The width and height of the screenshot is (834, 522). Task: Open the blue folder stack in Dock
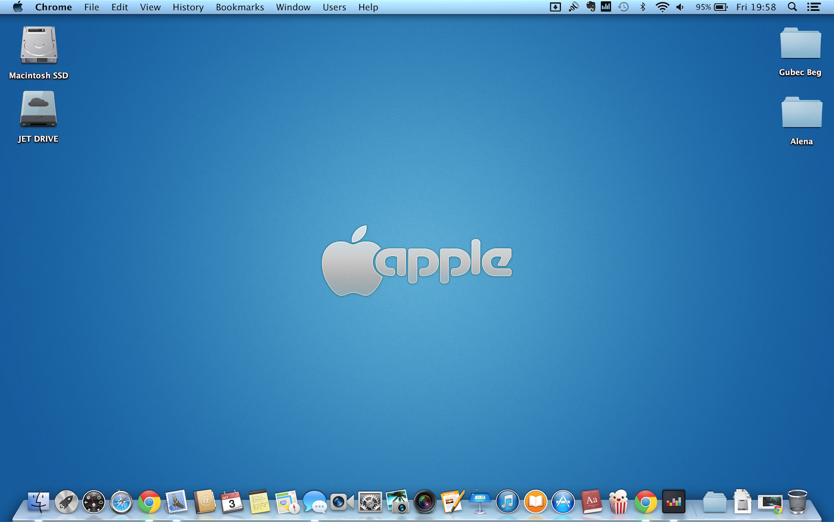click(x=715, y=502)
